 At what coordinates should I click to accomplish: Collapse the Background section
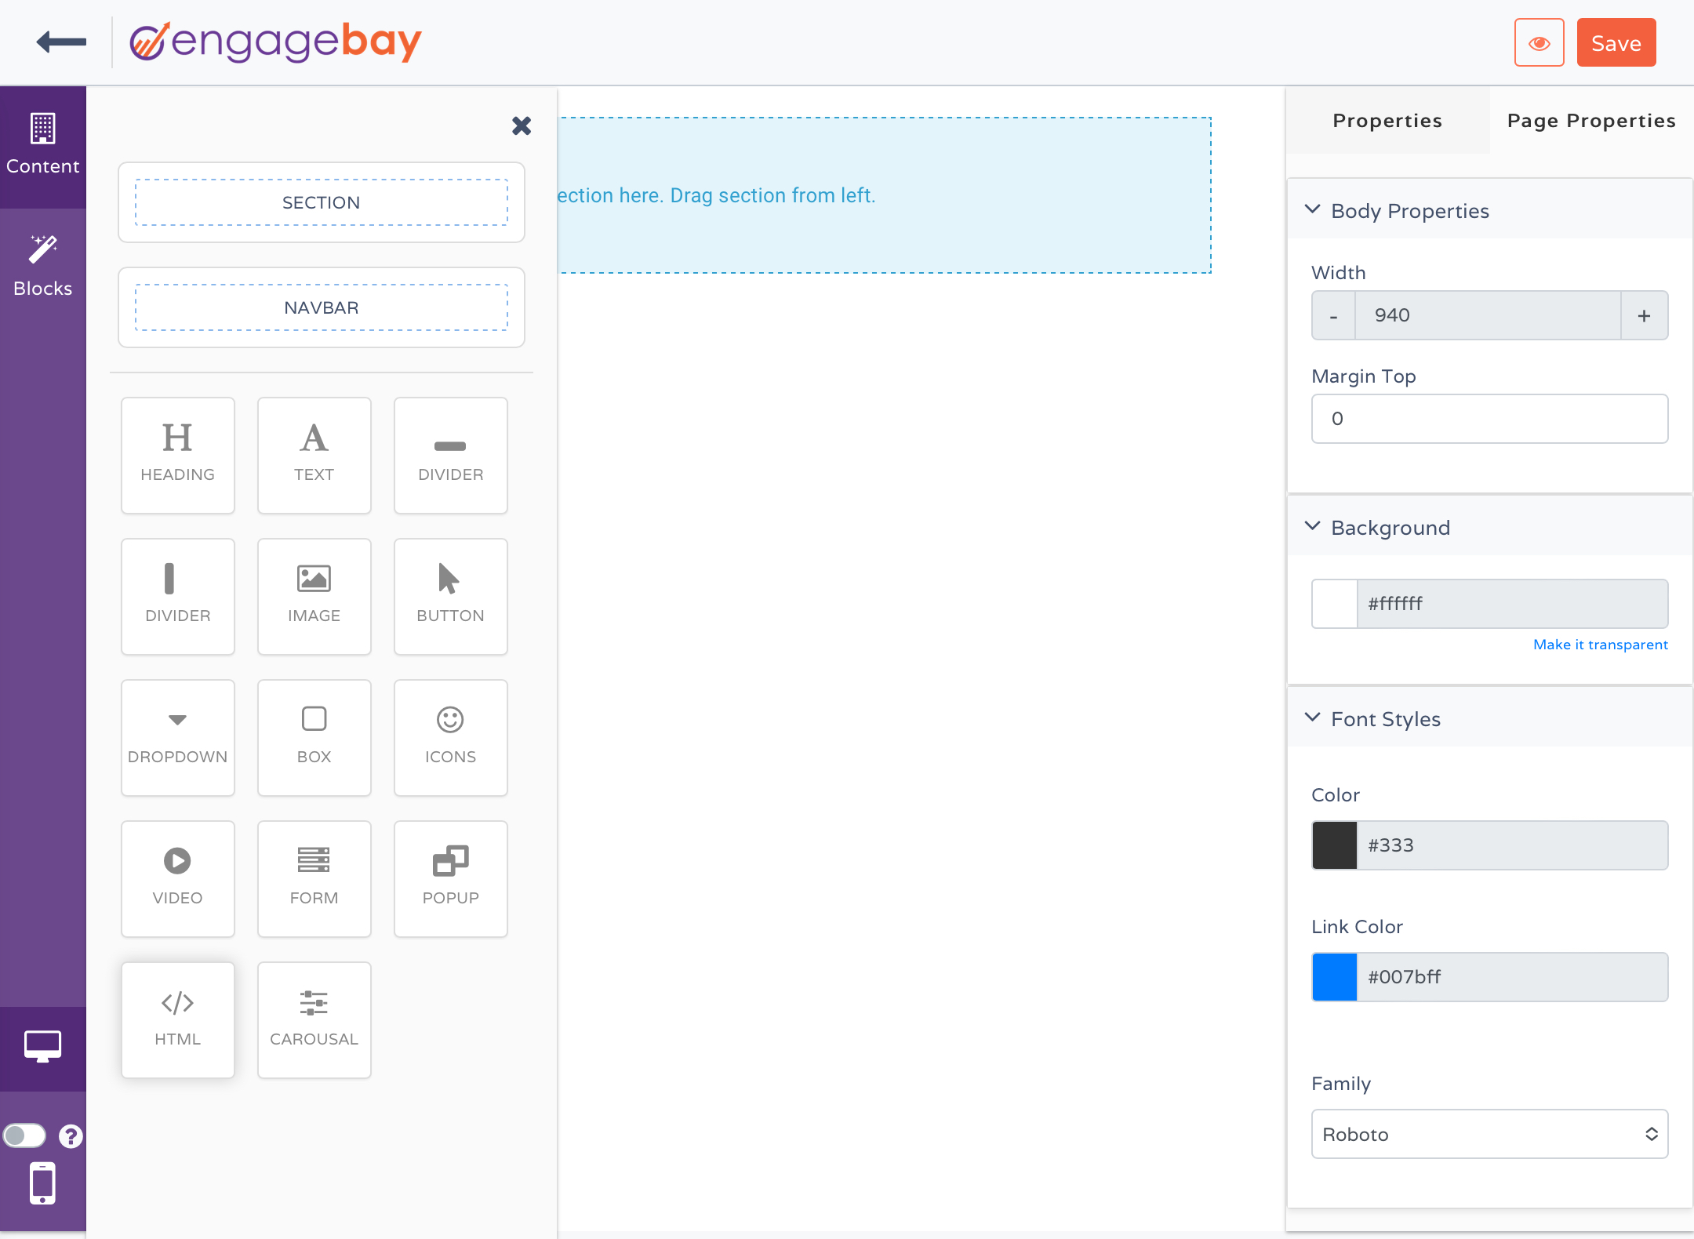[x=1490, y=527]
